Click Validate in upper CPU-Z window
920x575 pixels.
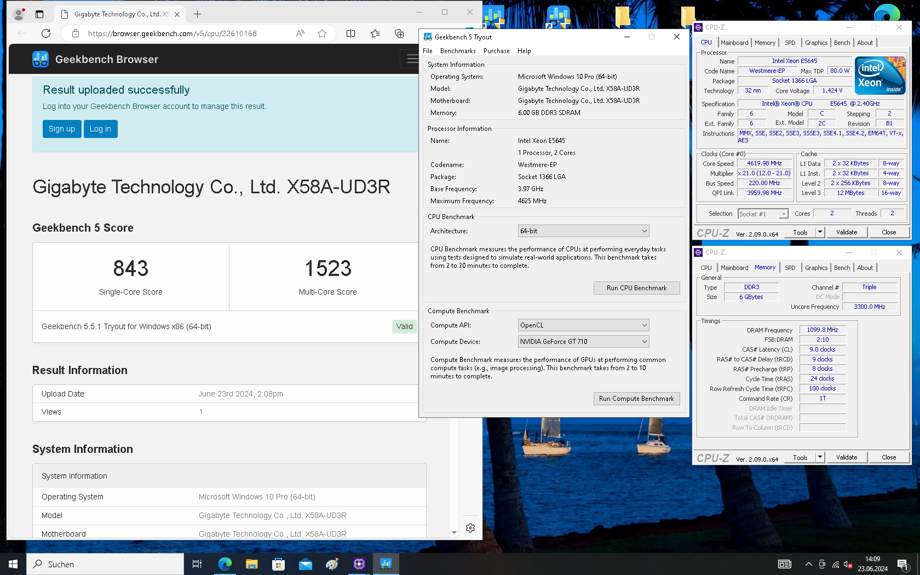point(847,232)
